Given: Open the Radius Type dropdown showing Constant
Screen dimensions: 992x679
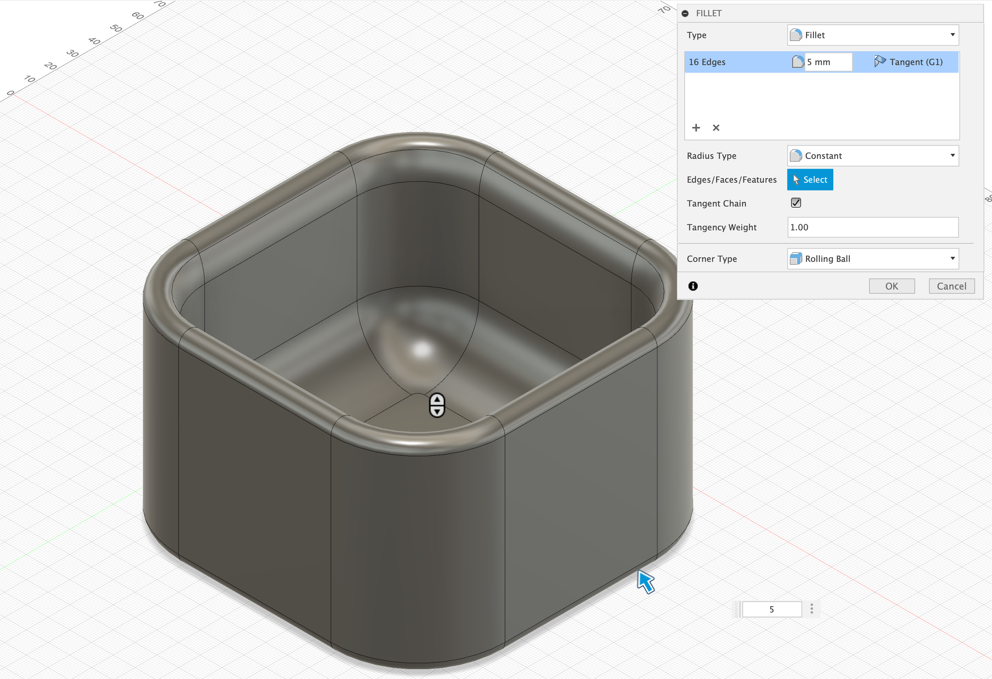Looking at the screenshot, I should 873,156.
